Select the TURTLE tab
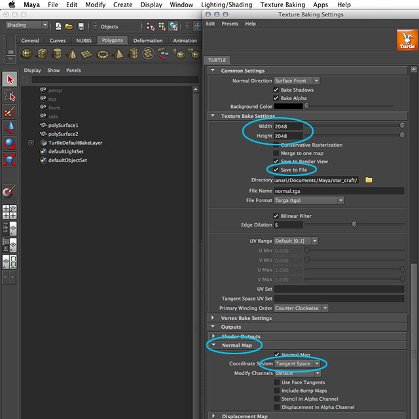The height and width of the screenshot is (419, 419). tap(217, 60)
